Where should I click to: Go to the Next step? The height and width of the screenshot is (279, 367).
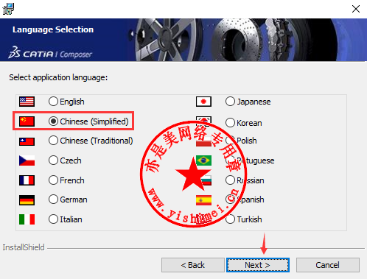click(258, 265)
